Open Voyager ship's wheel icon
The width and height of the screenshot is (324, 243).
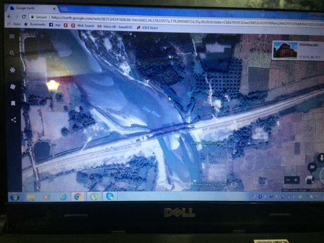12,70
